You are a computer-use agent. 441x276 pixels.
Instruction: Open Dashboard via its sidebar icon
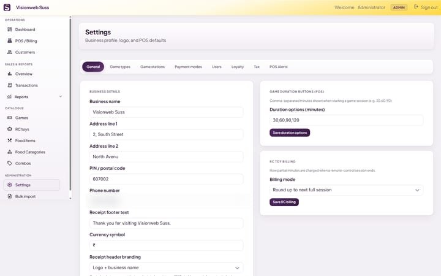click(10, 29)
